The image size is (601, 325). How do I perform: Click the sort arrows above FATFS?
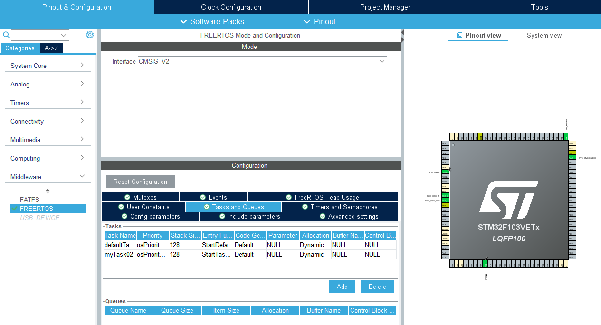tap(48, 191)
